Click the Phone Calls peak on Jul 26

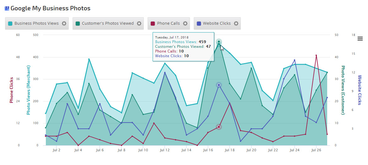click(316, 55)
